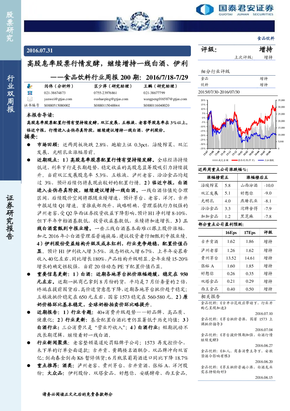290x411 pixels.
Task: Open email wangpeng016587@gtjas.com
Action: [x=165, y=99]
